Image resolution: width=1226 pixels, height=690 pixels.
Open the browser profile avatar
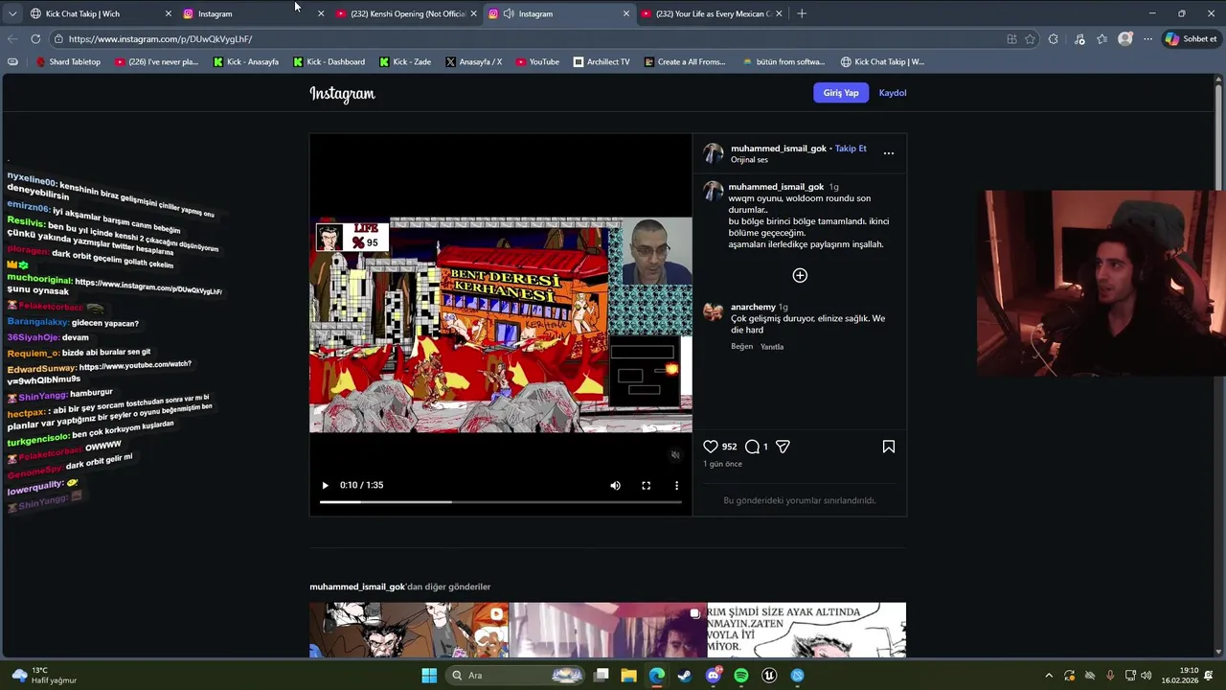(x=1125, y=39)
